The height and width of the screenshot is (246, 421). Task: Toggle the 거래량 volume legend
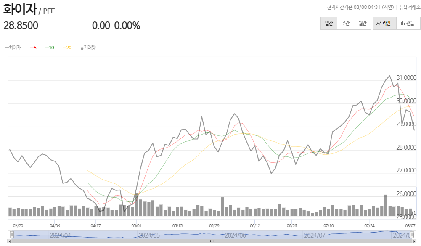click(88, 48)
